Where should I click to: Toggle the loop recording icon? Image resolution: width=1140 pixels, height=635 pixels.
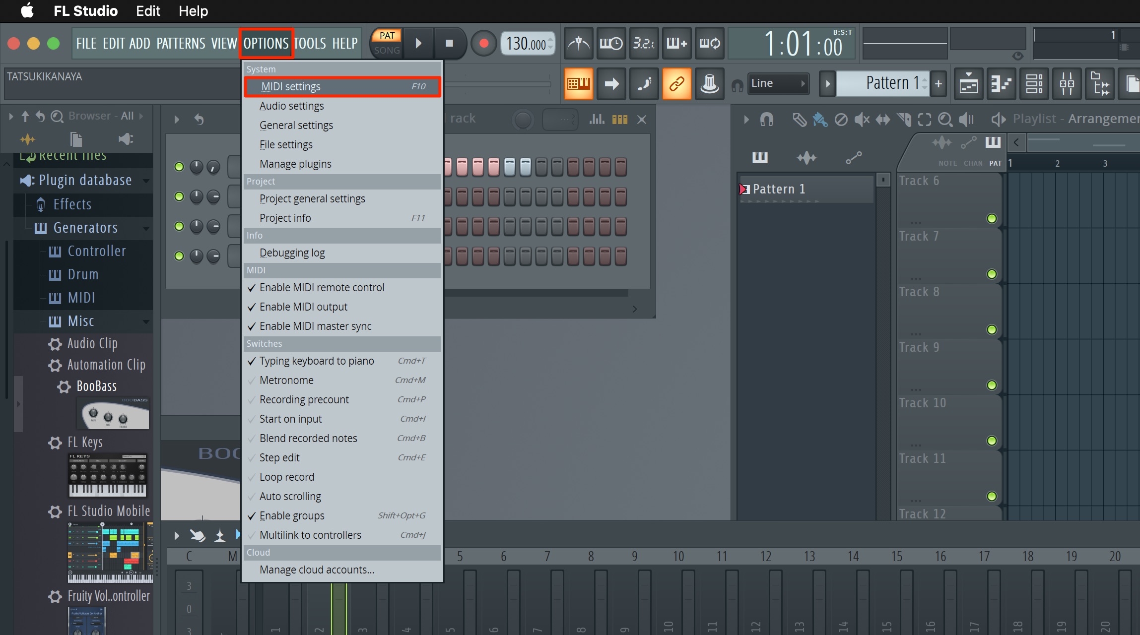click(709, 44)
